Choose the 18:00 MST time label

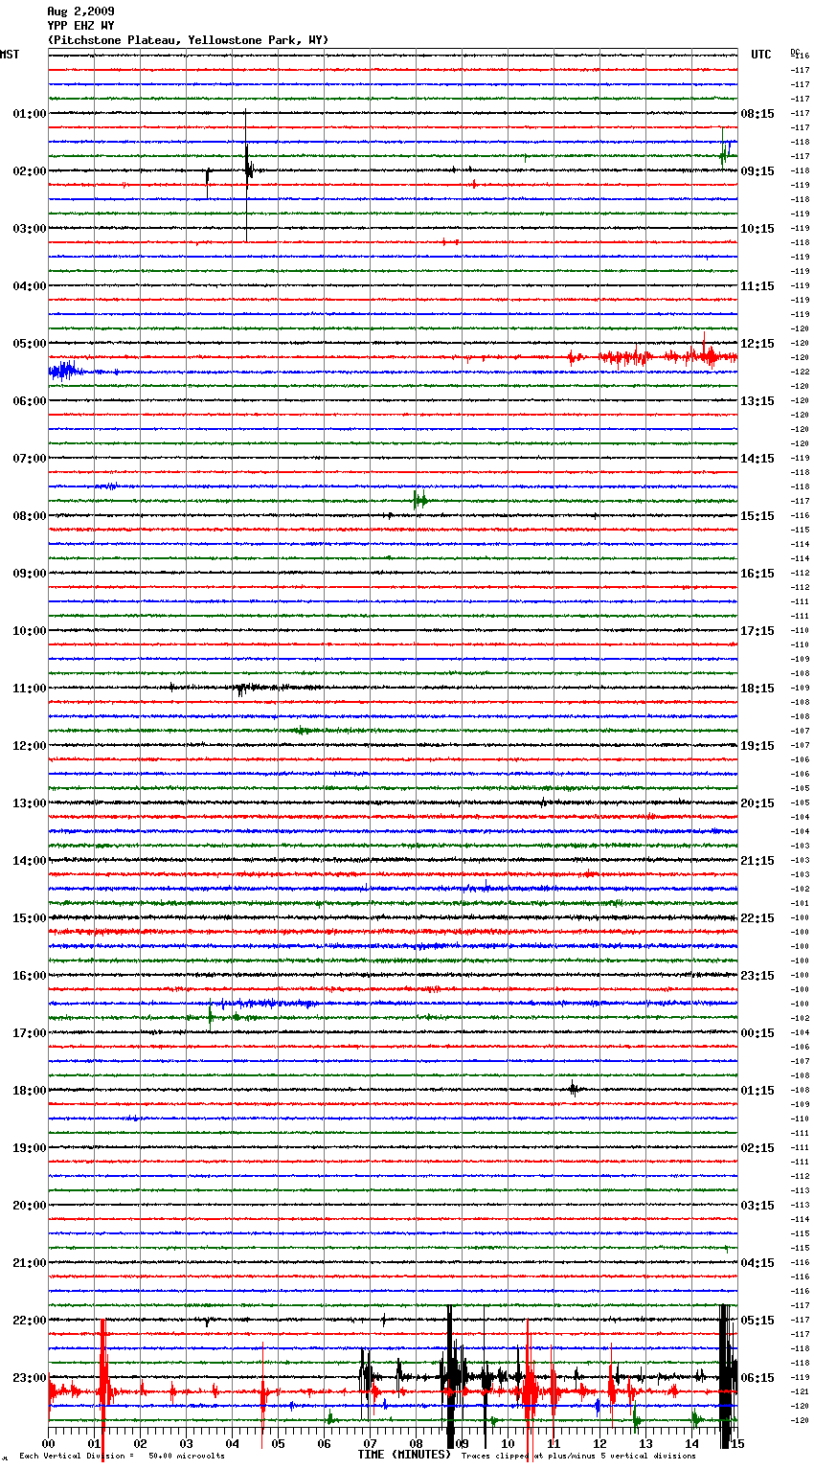(x=30, y=1091)
